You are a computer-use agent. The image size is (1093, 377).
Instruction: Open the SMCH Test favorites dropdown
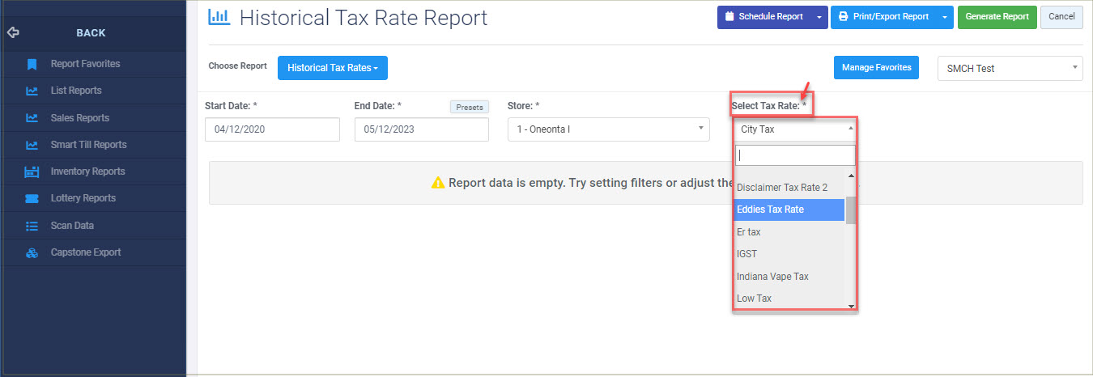(1010, 69)
